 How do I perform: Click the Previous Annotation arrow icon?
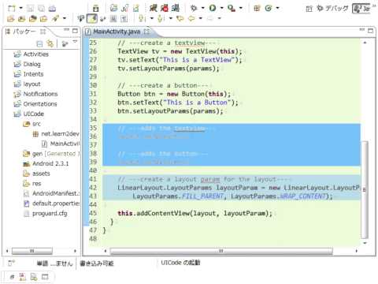161,18
